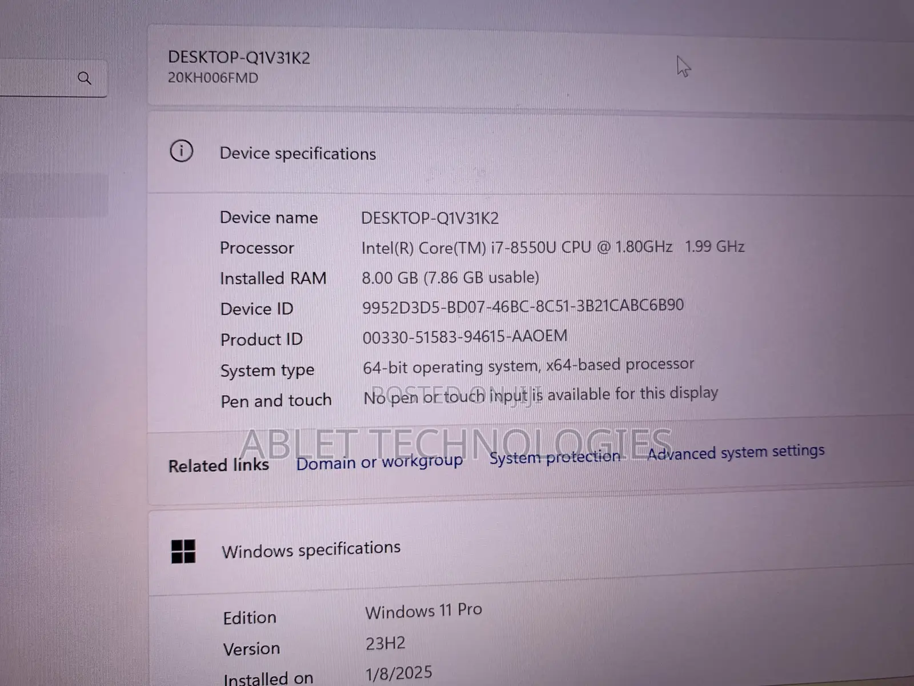Select model number 20KH006FMD

coord(213,78)
